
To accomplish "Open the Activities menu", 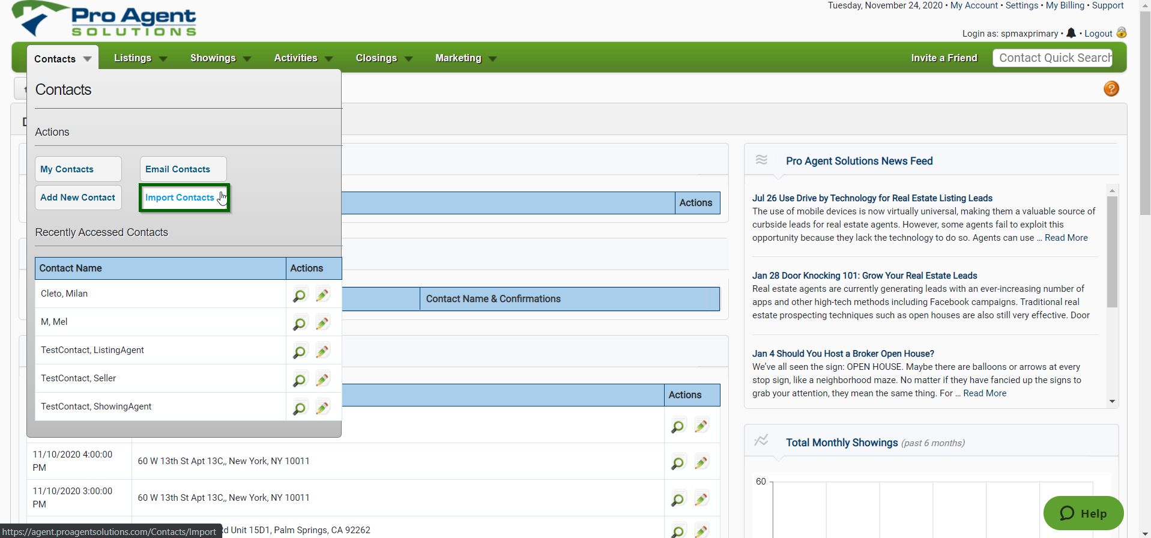I will [295, 58].
